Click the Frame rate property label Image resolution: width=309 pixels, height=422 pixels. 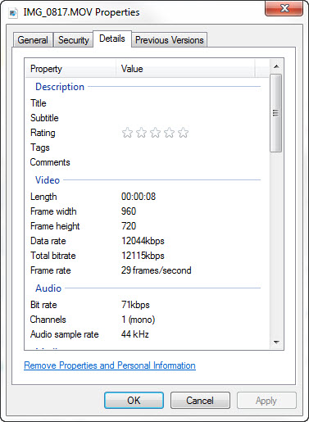pos(51,270)
